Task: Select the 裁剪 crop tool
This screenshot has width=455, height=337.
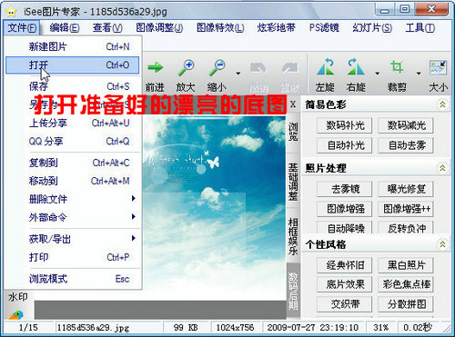Action: point(397,66)
